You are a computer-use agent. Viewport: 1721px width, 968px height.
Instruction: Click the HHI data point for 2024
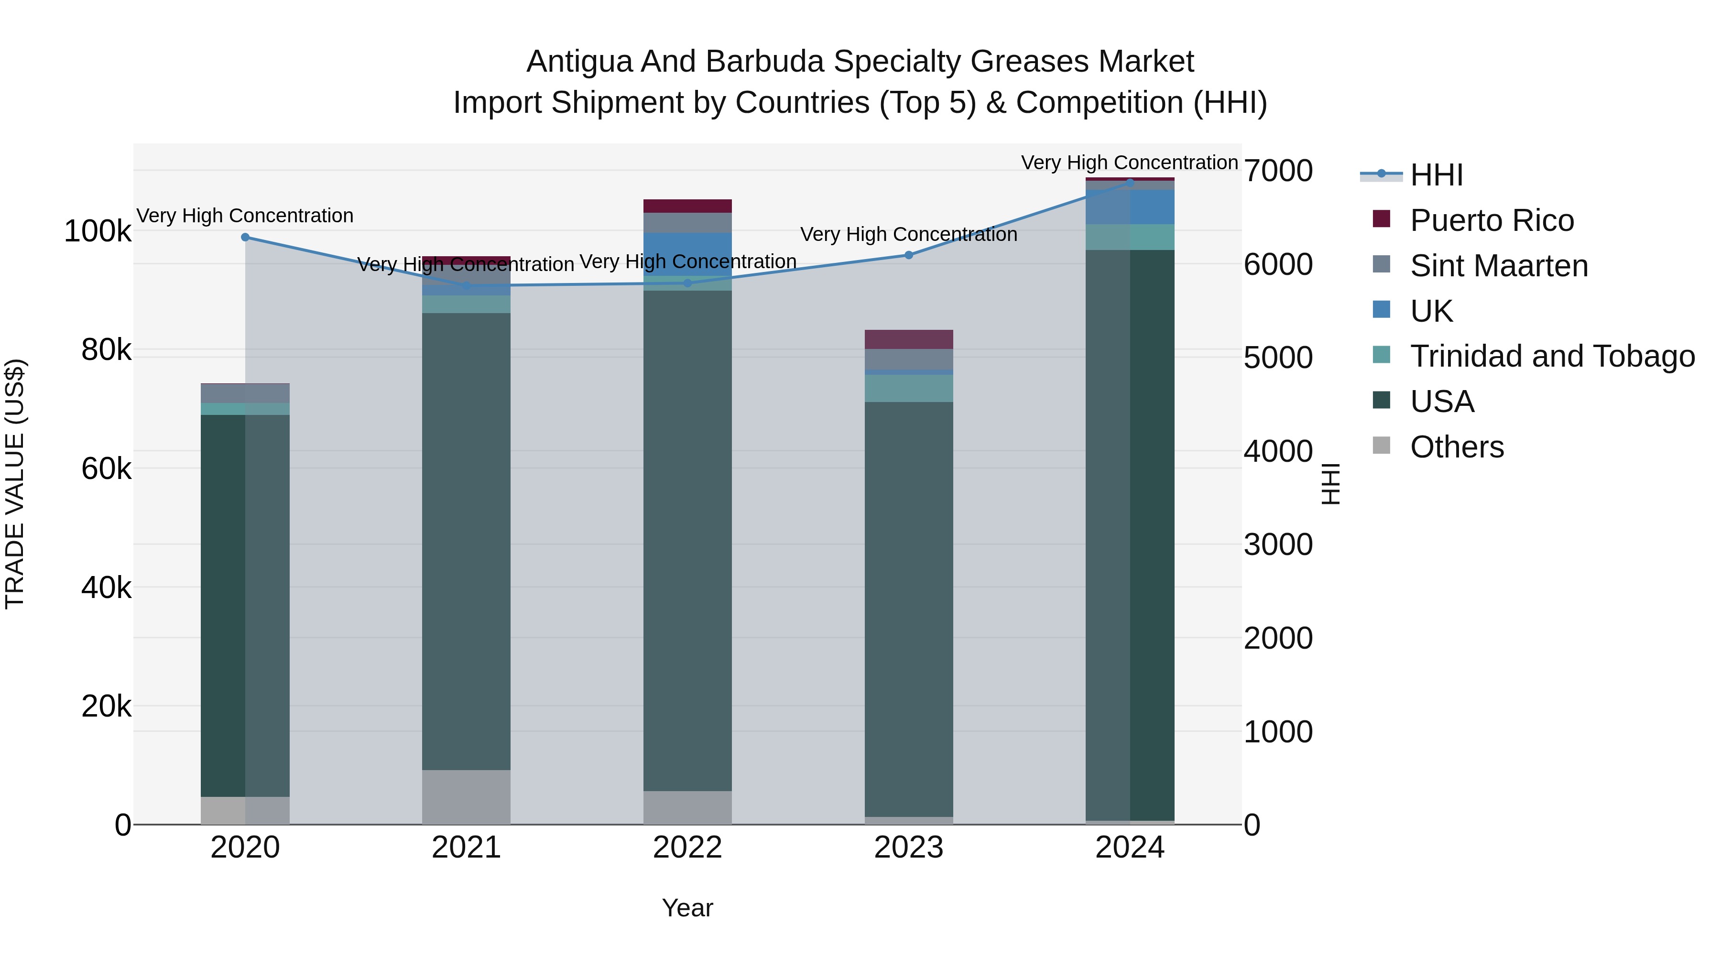(1130, 182)
